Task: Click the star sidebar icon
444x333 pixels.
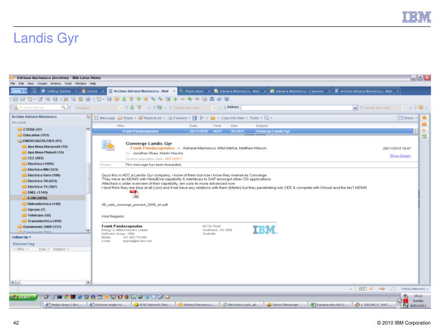Action: pos(424,130)
